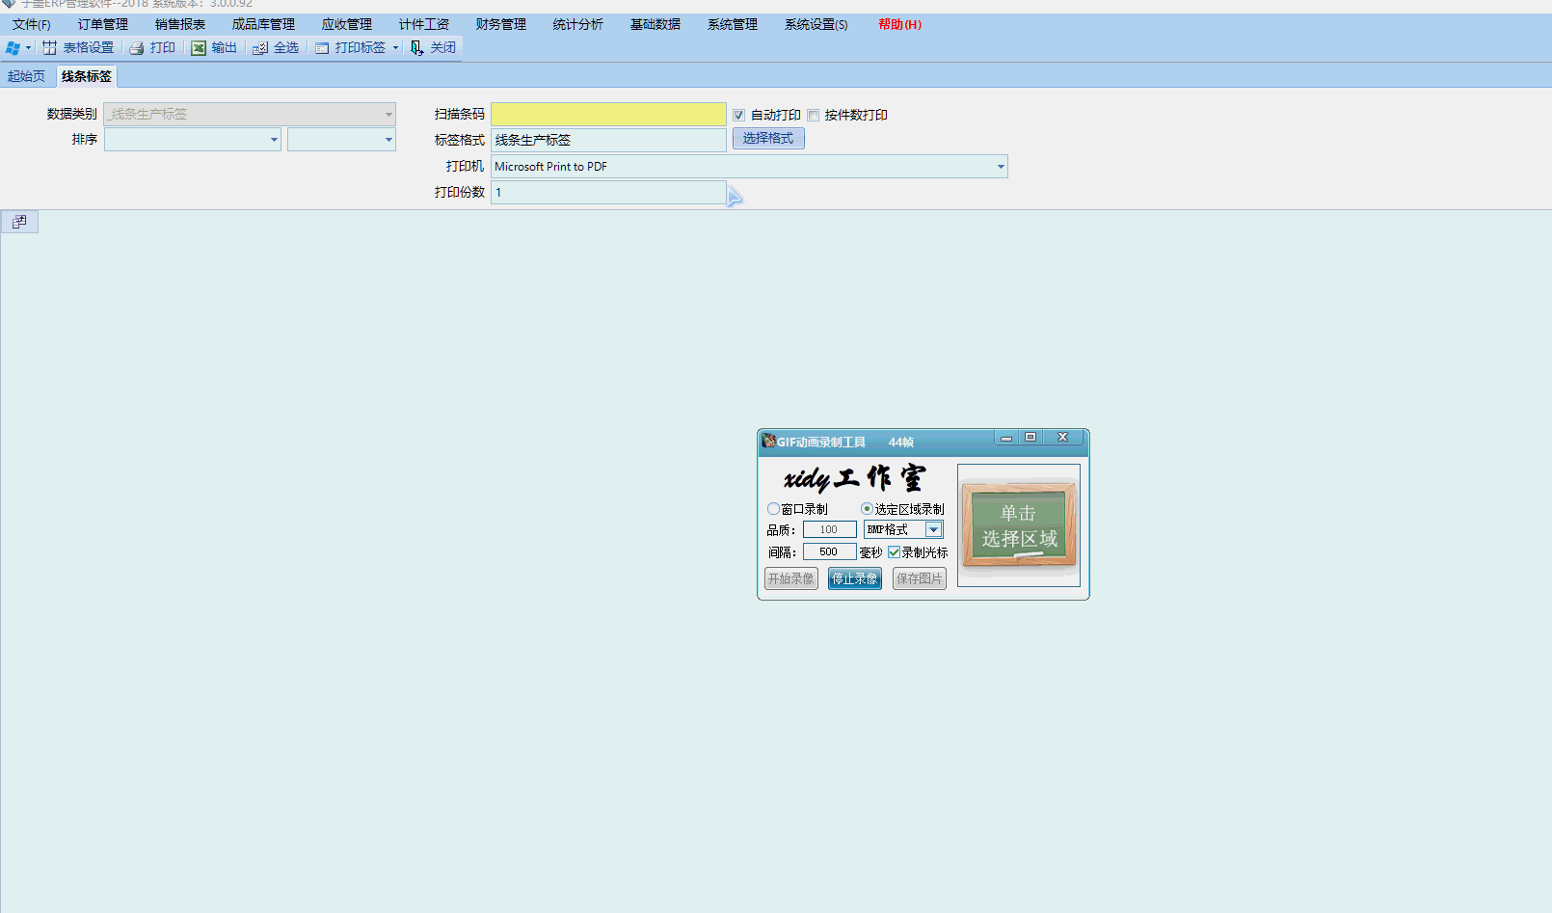Toggle the 自动打印 checkbox
Viewport: 1552px width, 913px height.
click(739, 116)
